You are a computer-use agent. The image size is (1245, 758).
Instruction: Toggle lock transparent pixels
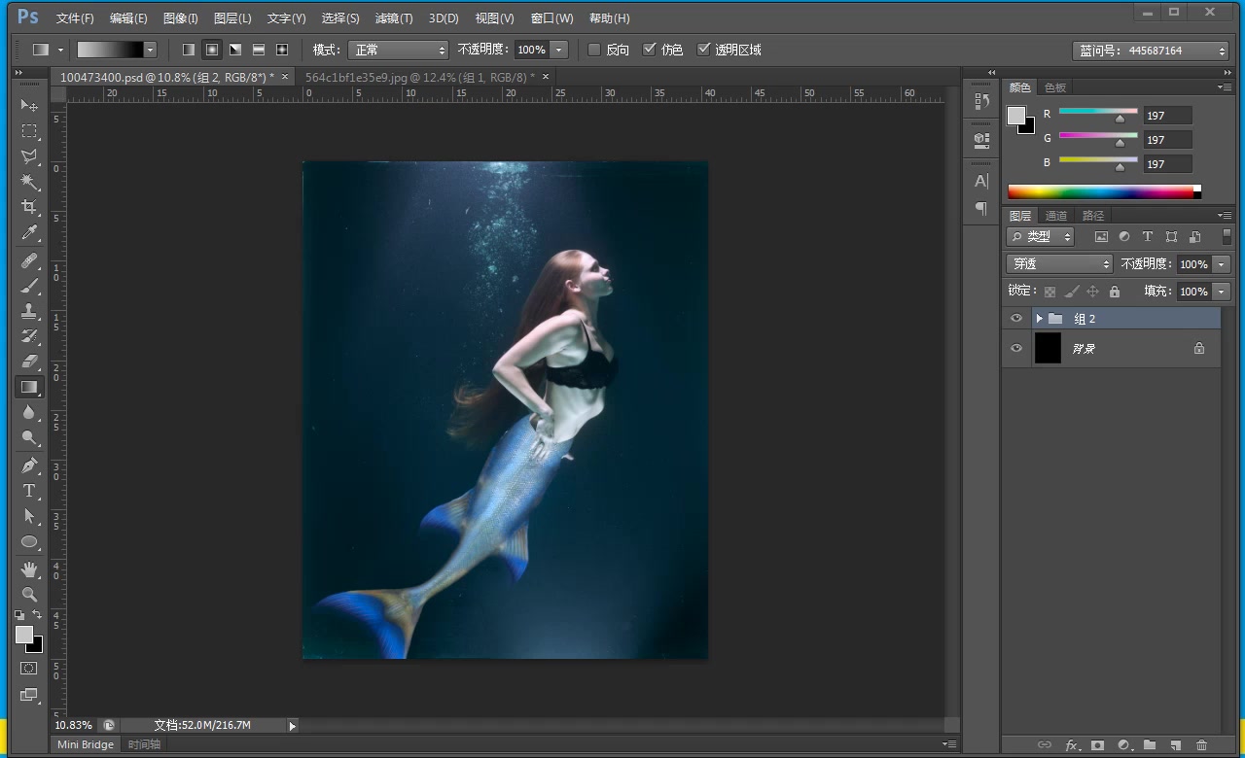1049,292
